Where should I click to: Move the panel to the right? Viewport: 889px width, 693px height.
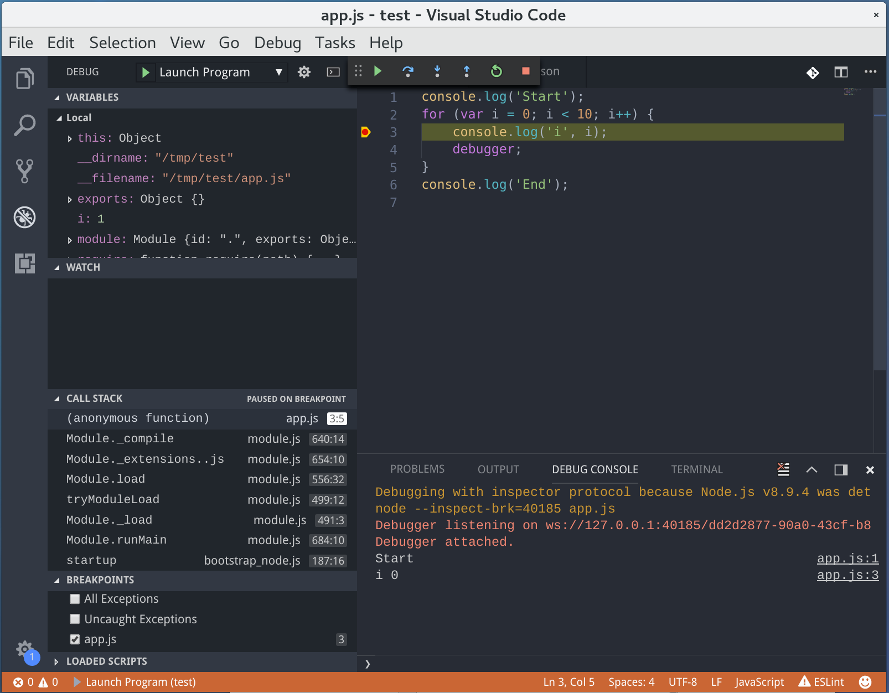click(x=841, y=470)
